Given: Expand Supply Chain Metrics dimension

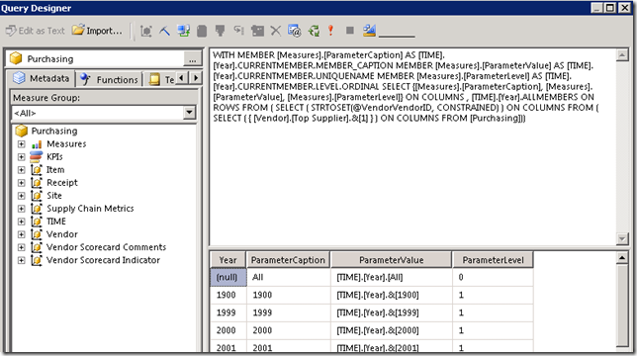Looking at the screenshot, I should (x=21, y=209).
